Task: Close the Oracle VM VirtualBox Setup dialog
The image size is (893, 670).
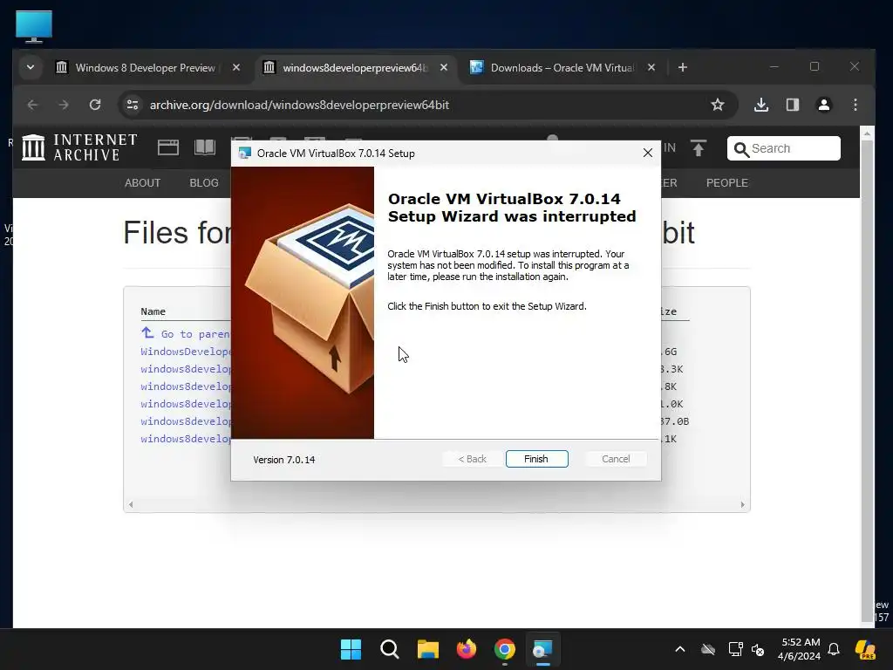Action: pyautogui.click(x=648, y=153)
